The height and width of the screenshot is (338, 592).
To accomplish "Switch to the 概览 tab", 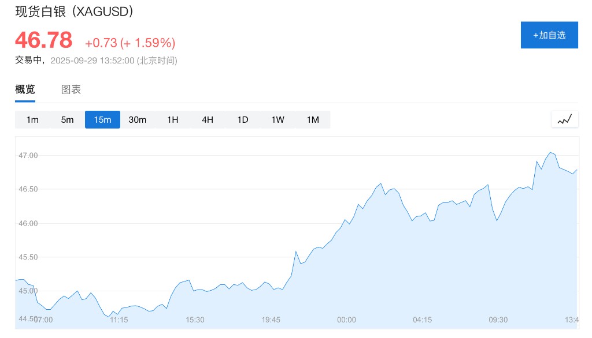I will pyautogui.click(x=25, y=89).
